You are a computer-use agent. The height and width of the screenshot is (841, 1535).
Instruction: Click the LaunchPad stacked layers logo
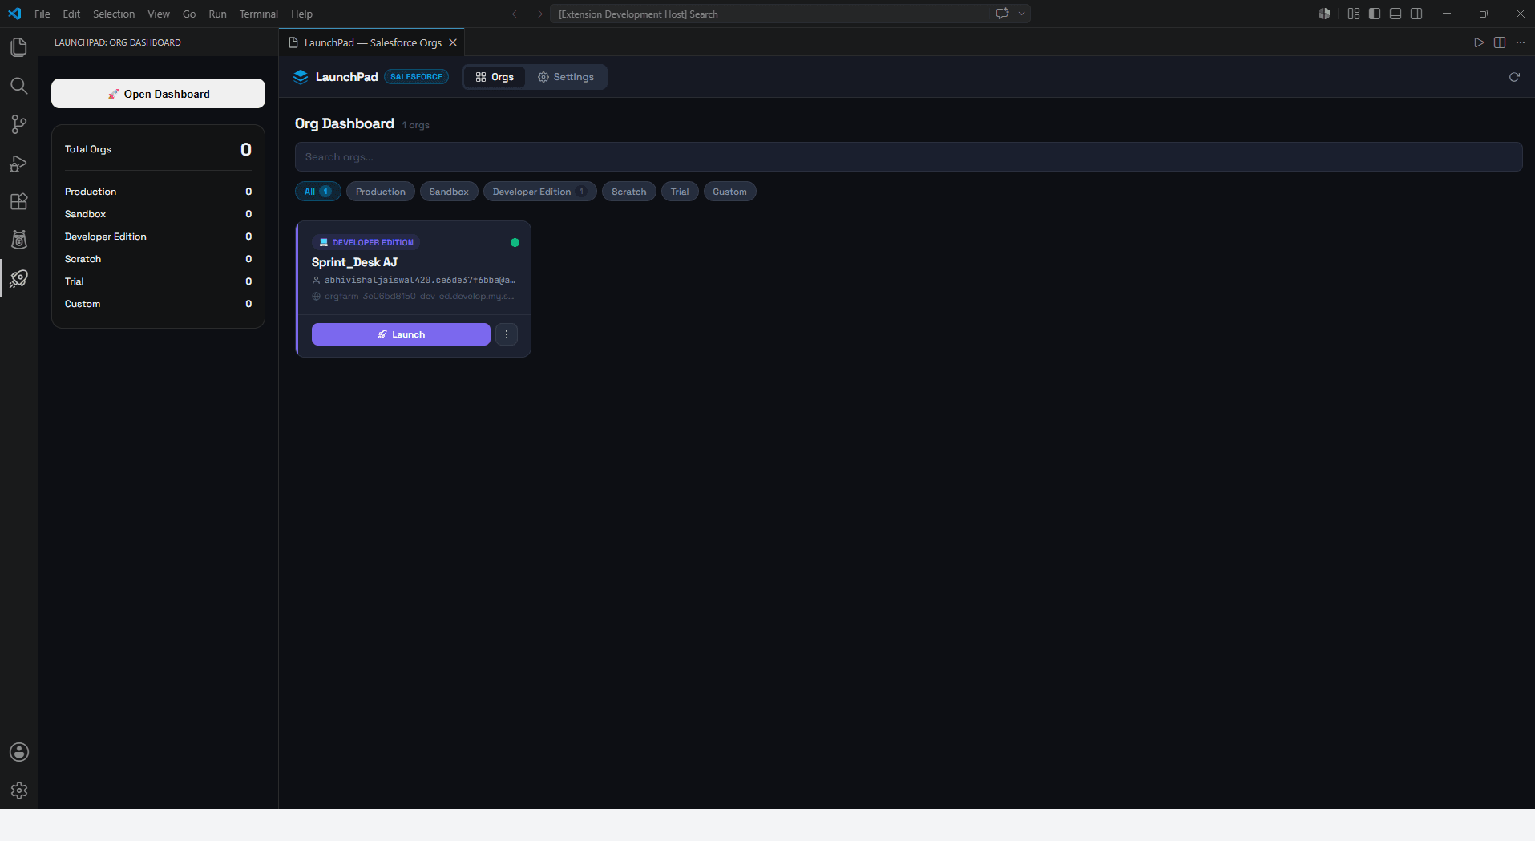301,77
